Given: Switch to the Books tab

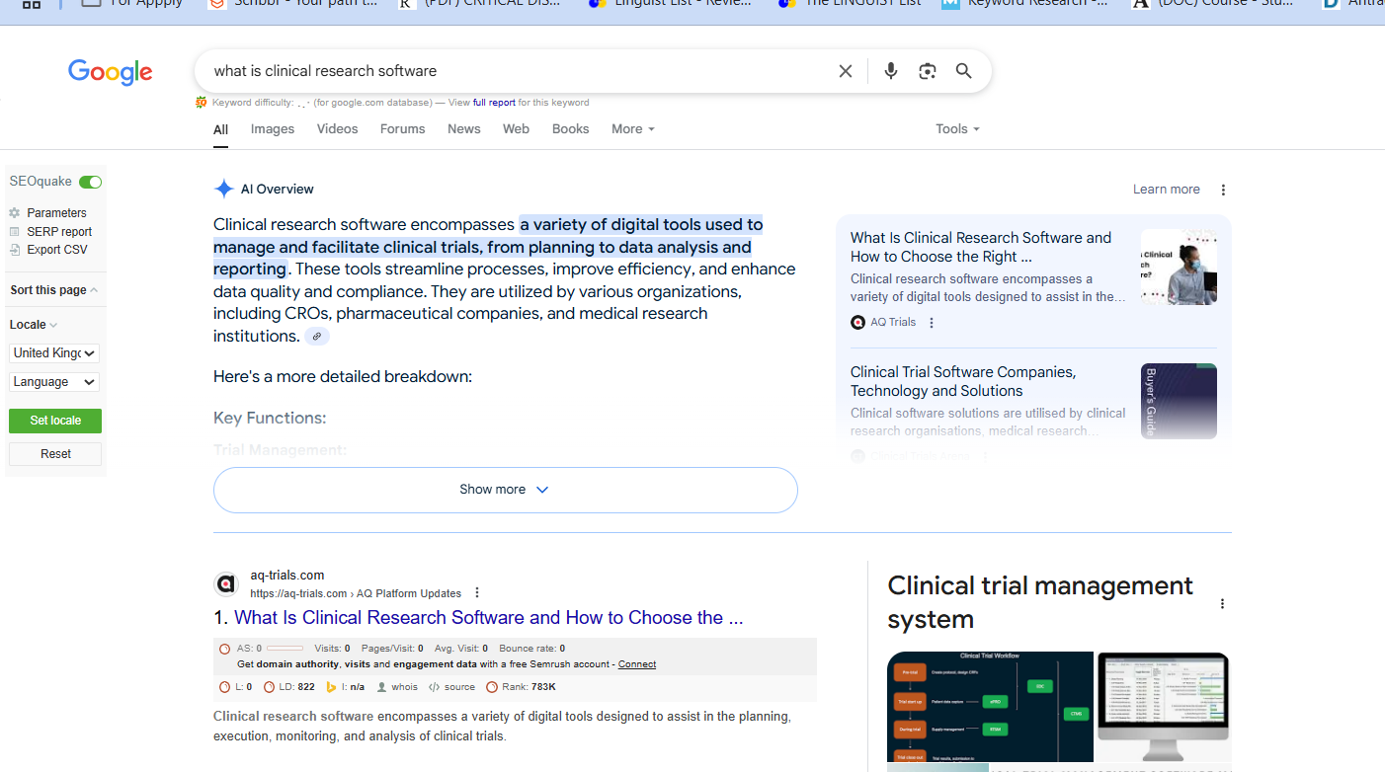Looking at the screenshot, I should coord(571,129).
